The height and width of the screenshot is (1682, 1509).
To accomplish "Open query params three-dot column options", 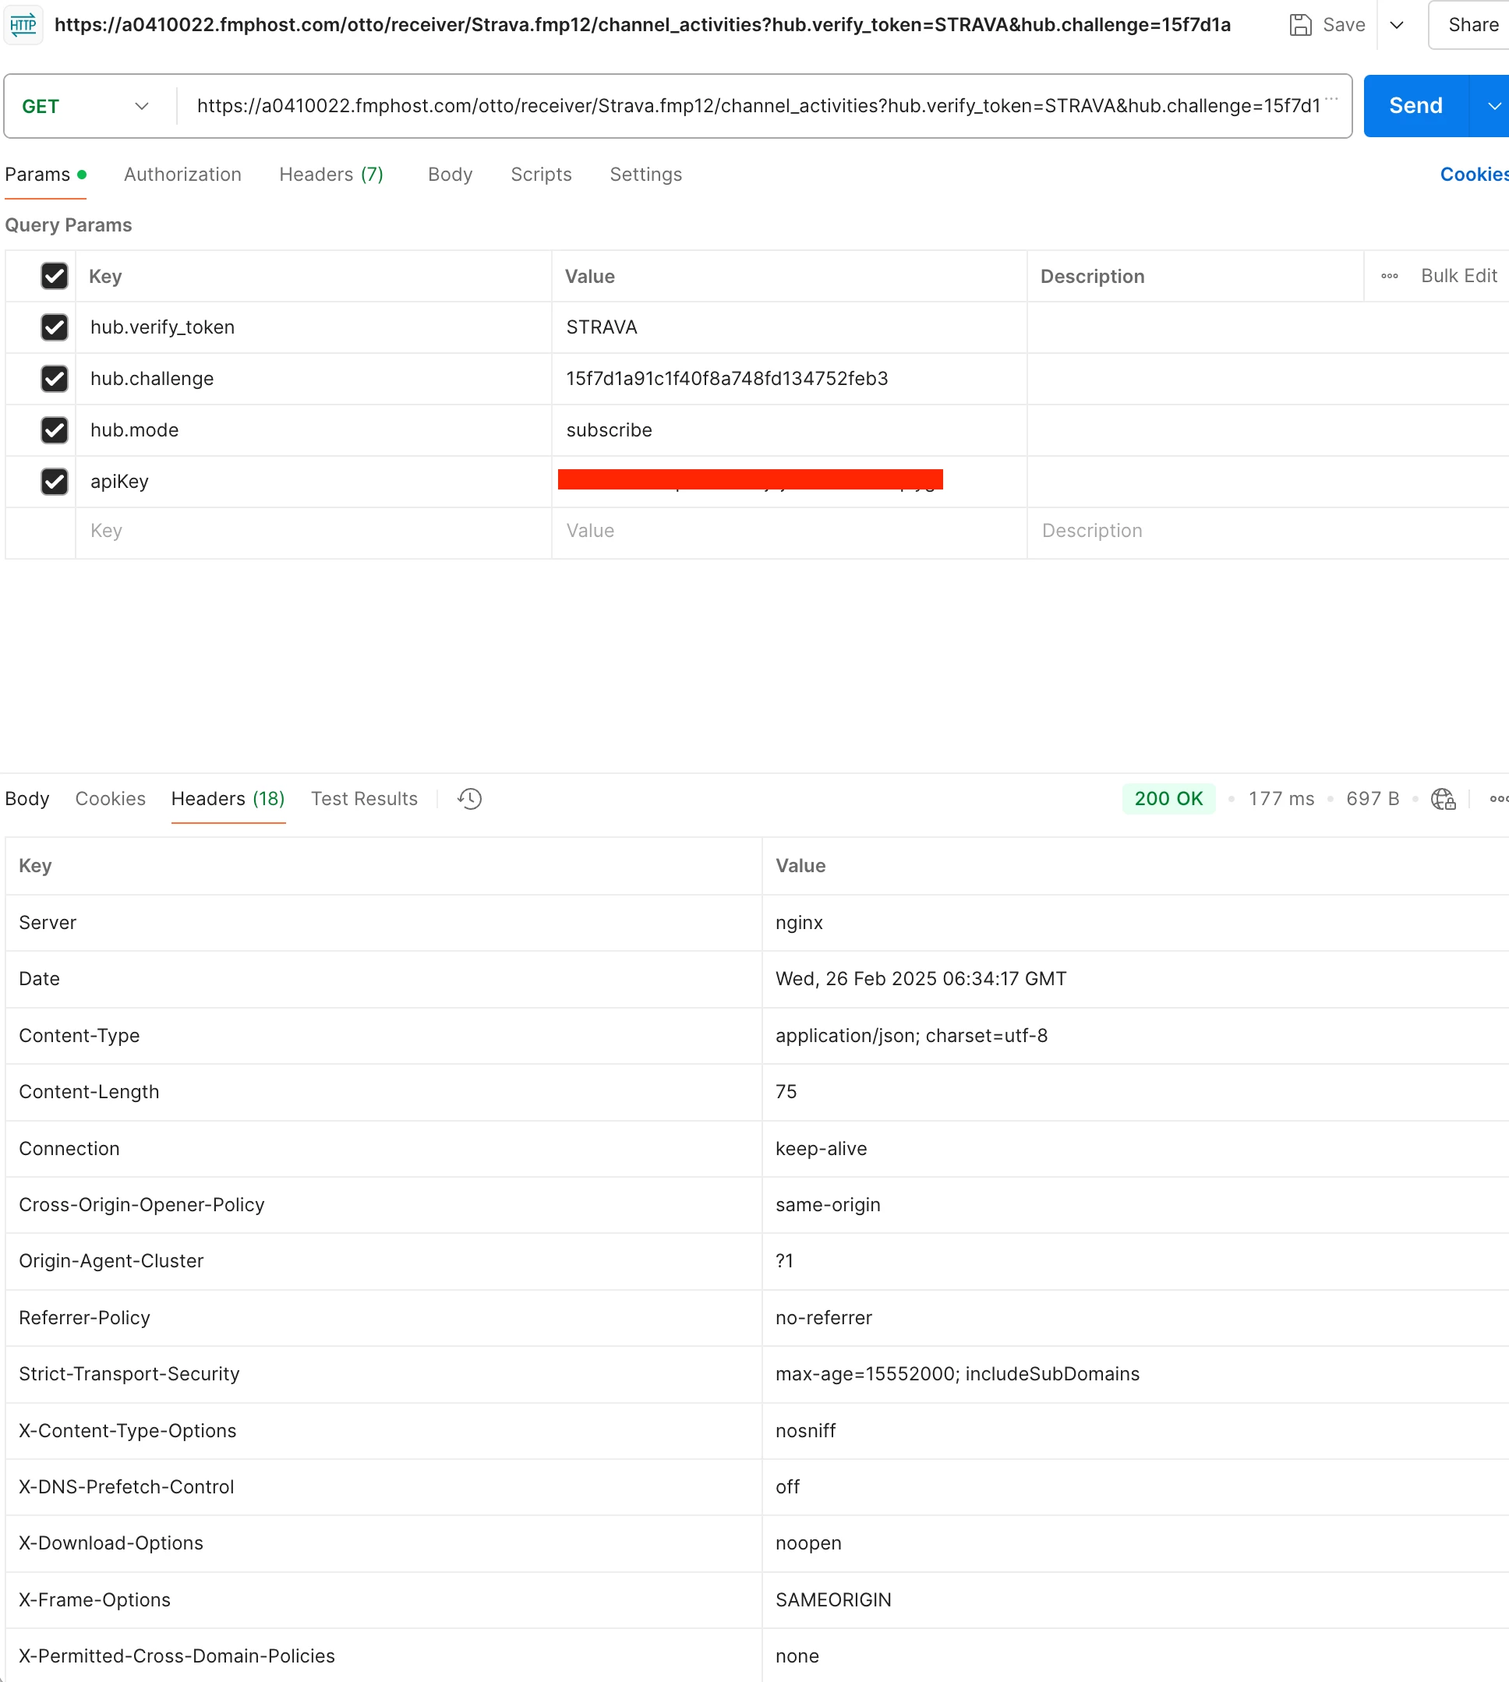I will pos(1390,276).
